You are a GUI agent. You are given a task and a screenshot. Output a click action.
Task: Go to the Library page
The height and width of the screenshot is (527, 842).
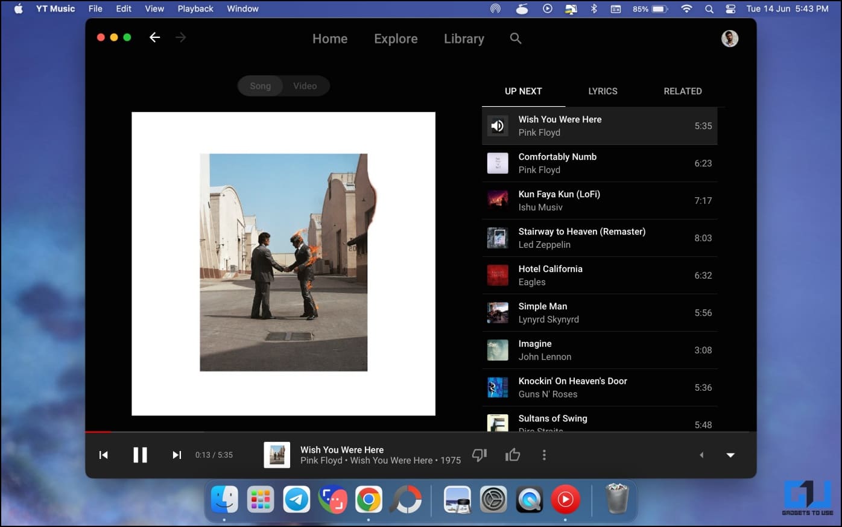tap(464, 39)
